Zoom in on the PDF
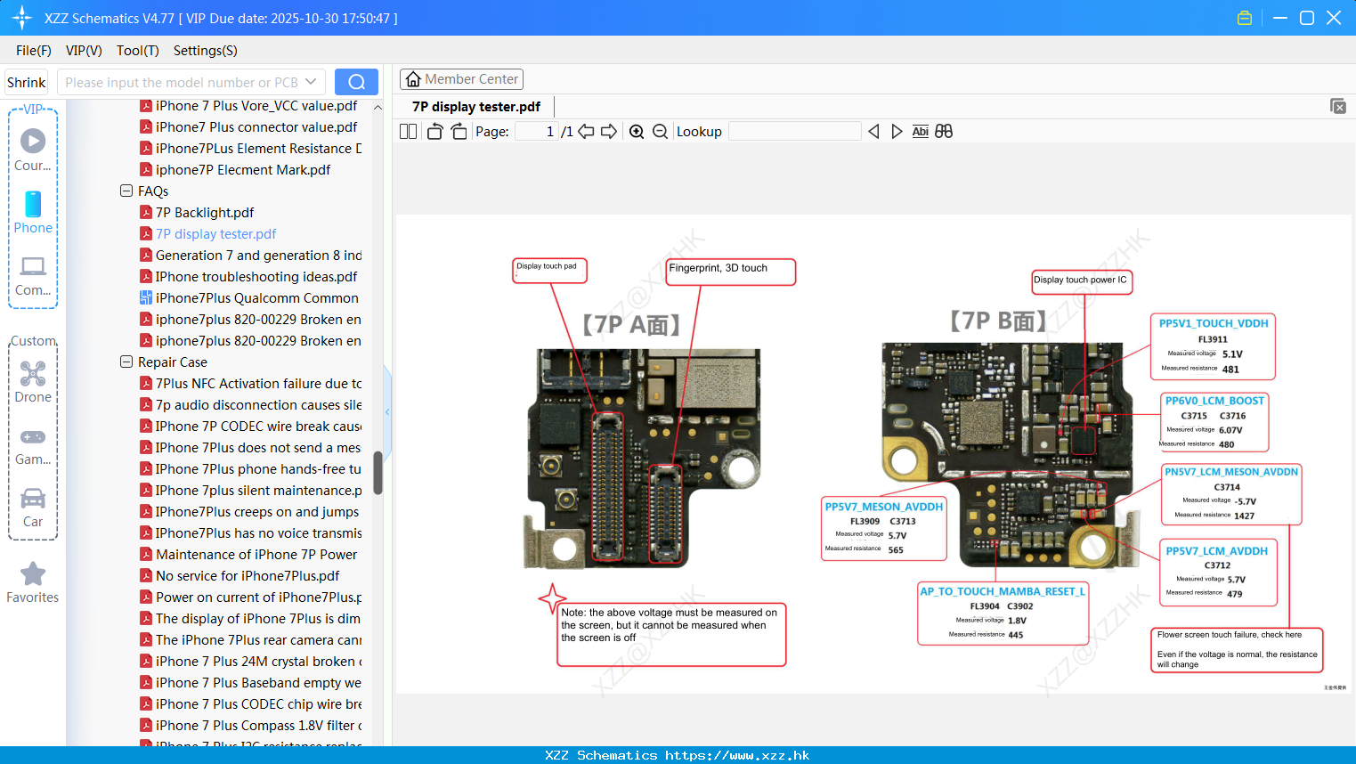1356x764 pixels. coord(637,132)
